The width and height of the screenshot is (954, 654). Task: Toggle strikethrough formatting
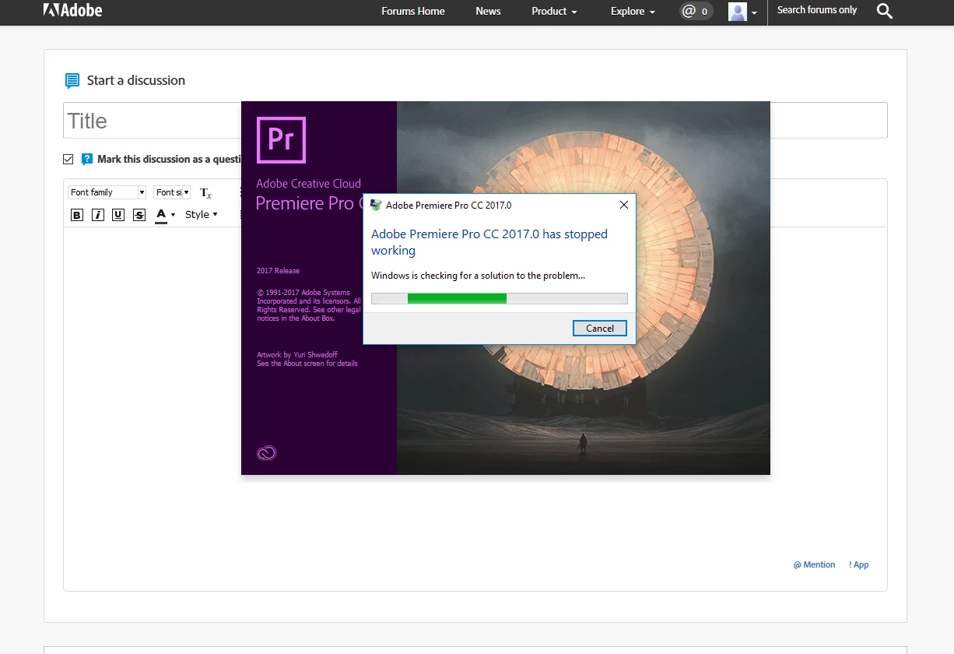[139, 215]
